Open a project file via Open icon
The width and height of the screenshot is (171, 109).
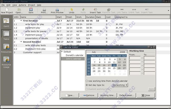[x=19, y=10]
